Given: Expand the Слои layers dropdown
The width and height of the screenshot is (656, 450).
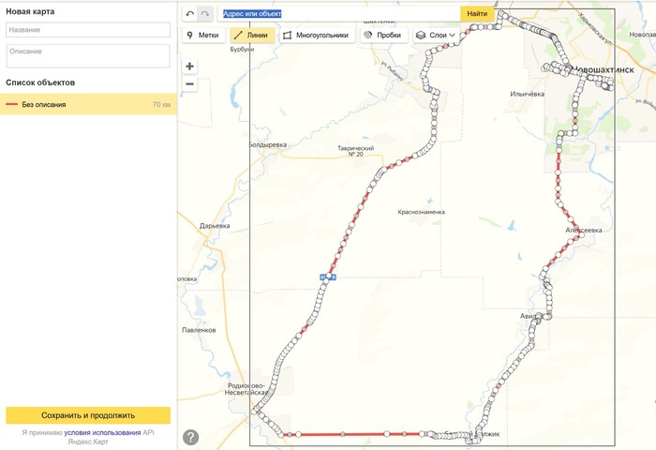Looking at the screenshot, I should pos(436,36).
